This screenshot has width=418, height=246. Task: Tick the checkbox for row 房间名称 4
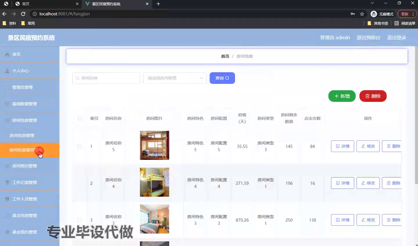coord(79,183)
